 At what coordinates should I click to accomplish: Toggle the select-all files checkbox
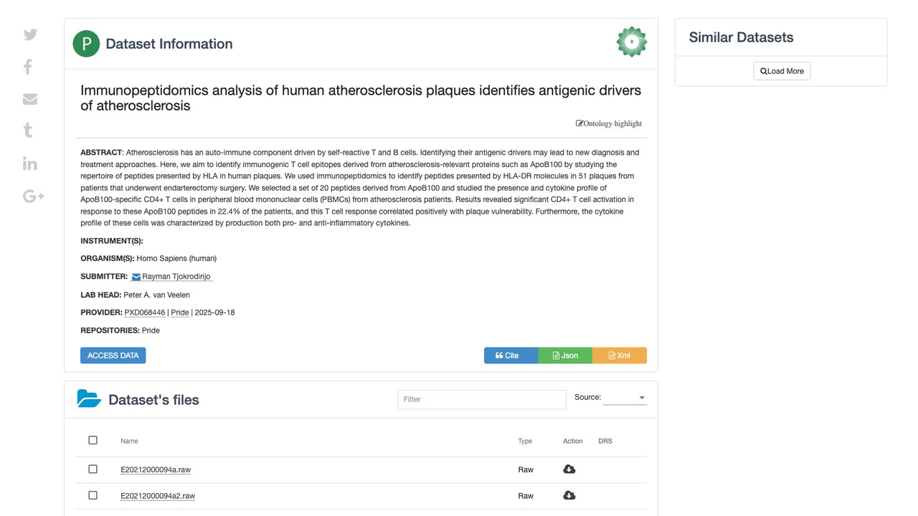point(93,440)
